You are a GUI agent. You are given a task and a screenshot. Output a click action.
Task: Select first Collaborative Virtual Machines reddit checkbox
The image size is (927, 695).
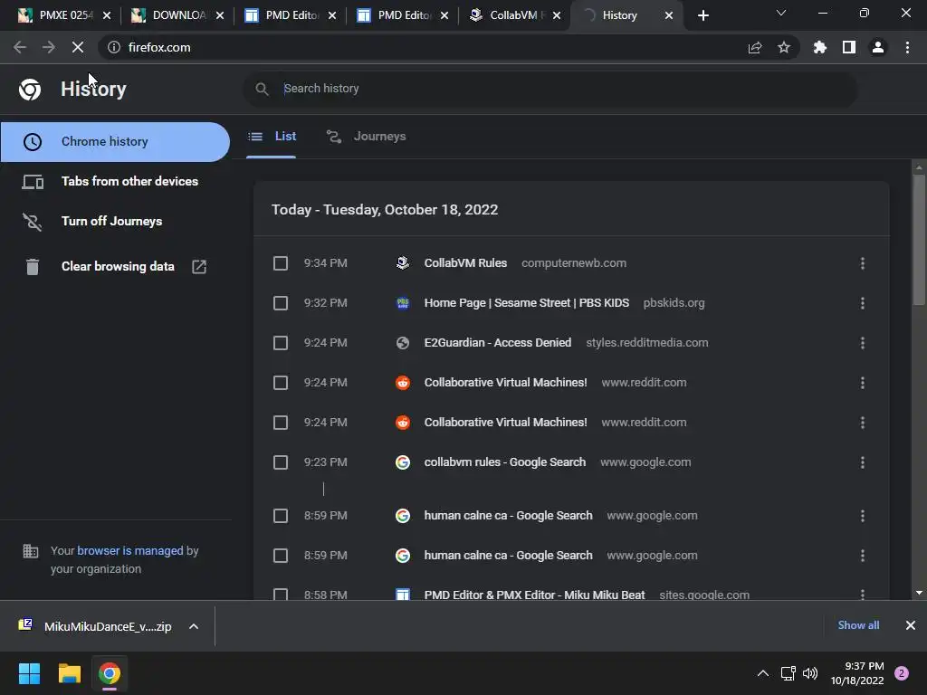click(x=281, y=383)
